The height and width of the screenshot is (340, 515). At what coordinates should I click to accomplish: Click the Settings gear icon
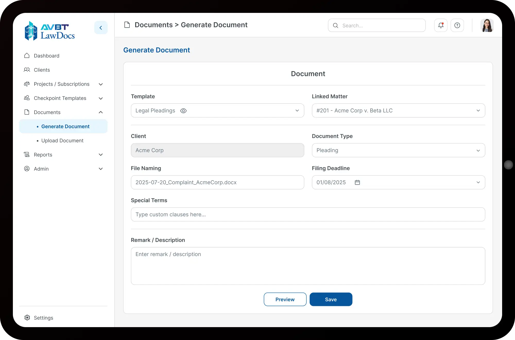(x=27, y=318)
